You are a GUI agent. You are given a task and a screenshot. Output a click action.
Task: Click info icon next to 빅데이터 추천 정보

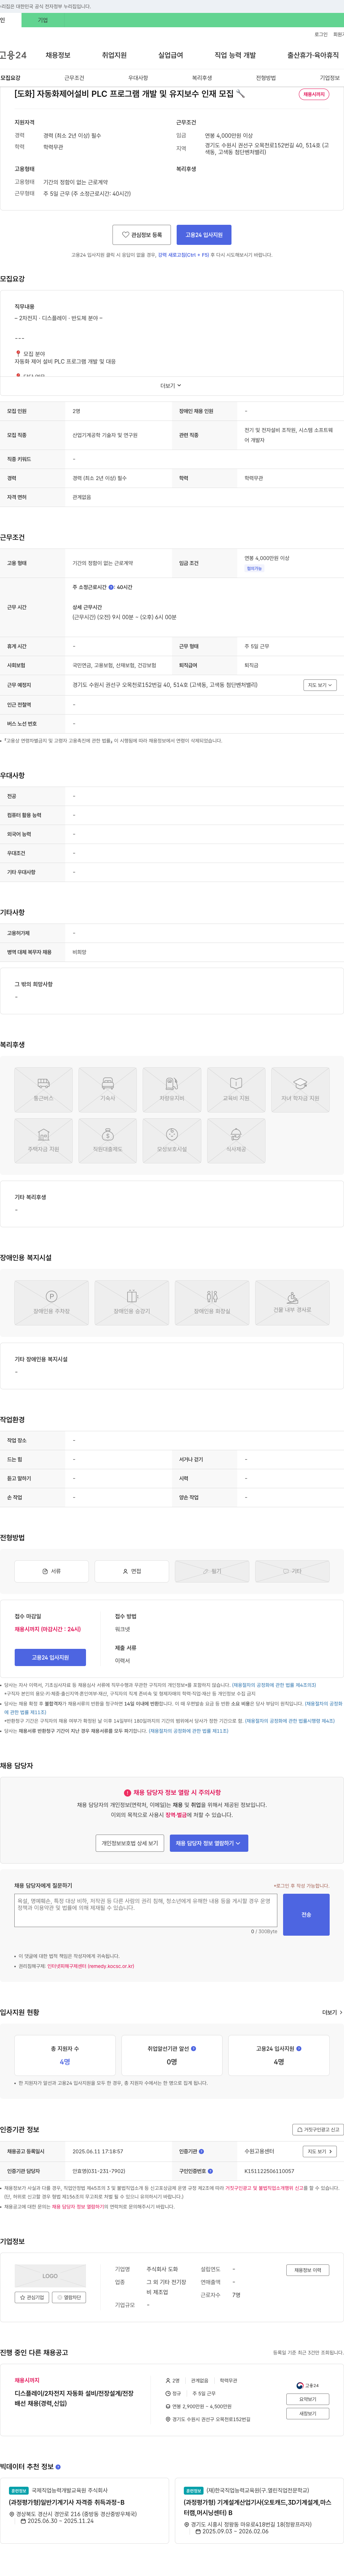tap(58, 2467)
